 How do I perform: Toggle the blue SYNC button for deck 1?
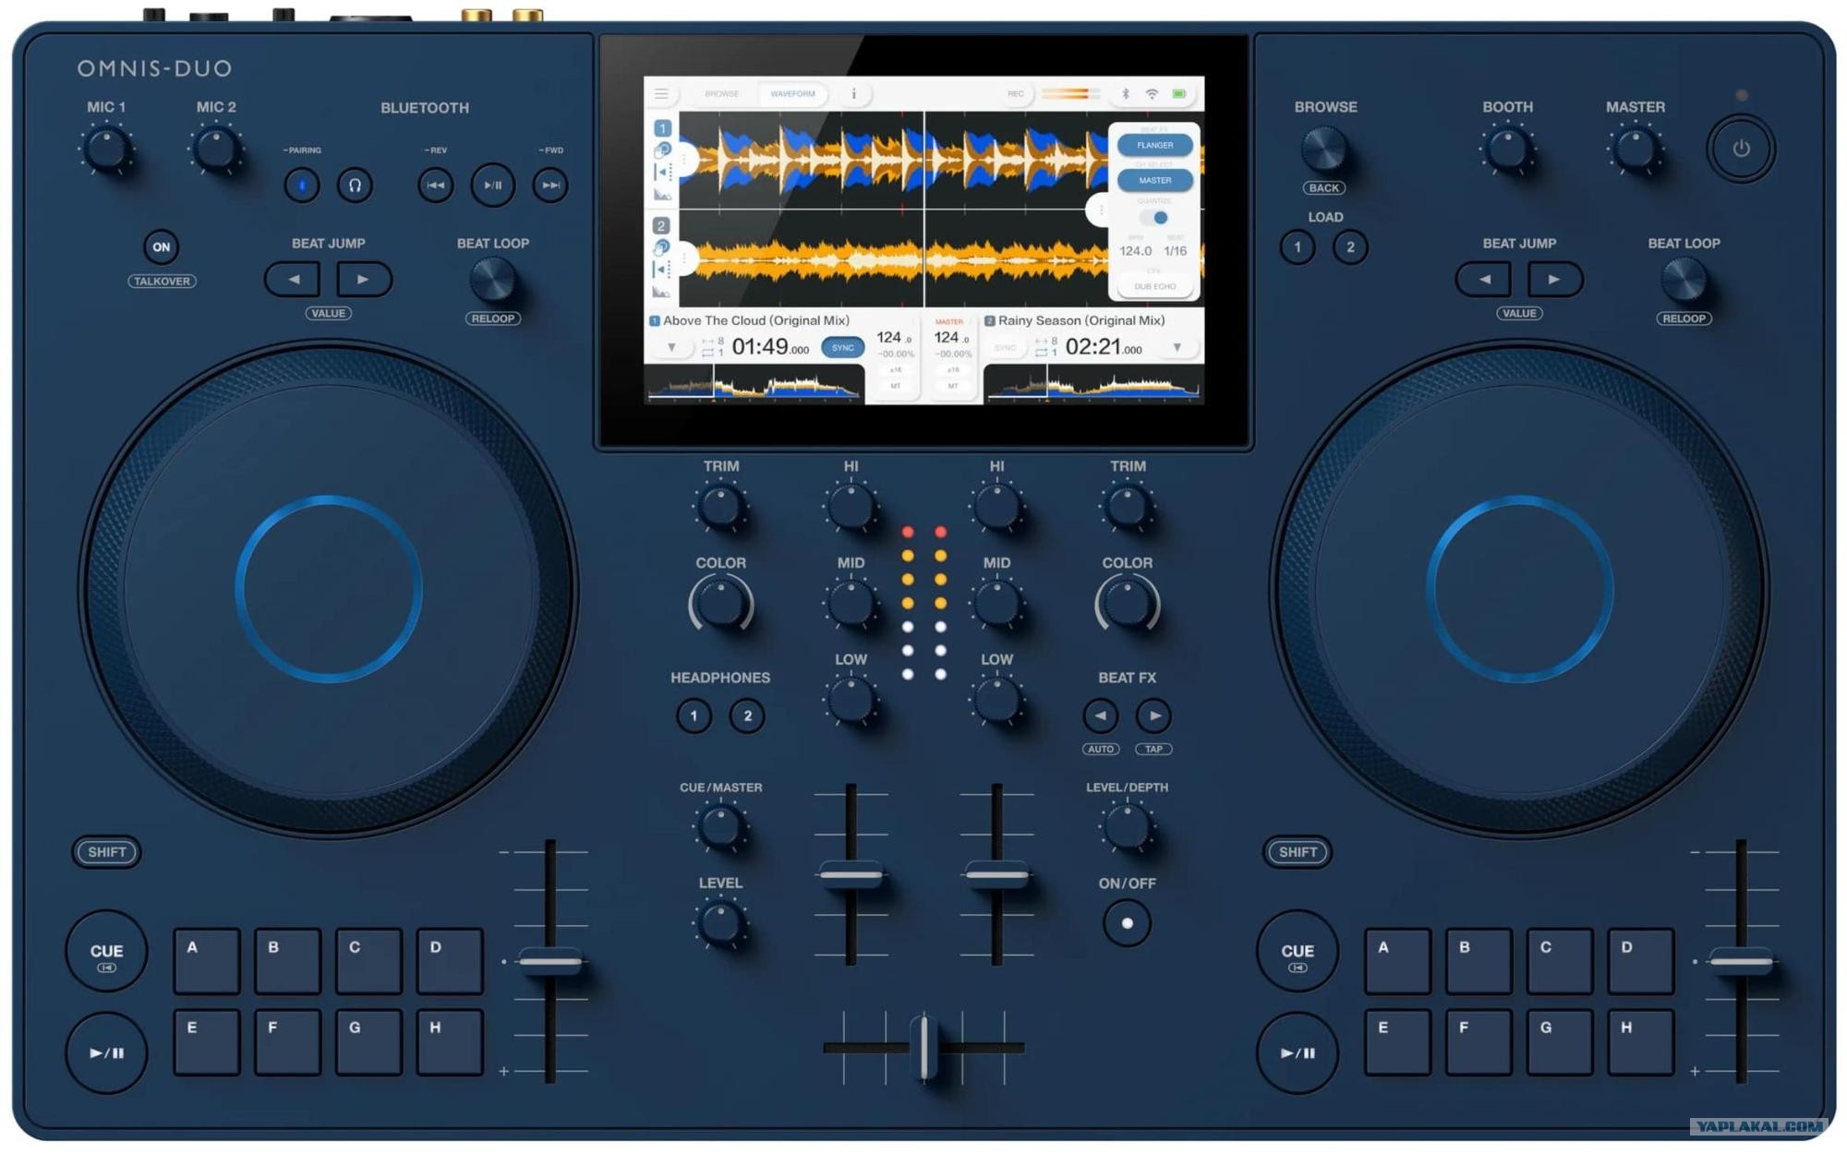point(842,348)
